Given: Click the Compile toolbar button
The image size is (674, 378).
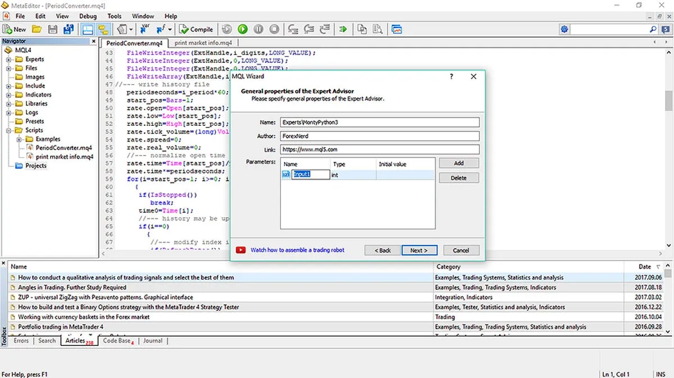Looking at the screenshot, I should (196, 29).
